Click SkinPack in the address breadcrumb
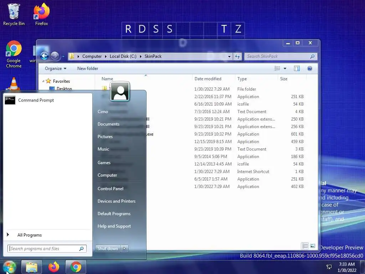Image resolution: width=365 pixels, height=274 pixels. [153, 56]
